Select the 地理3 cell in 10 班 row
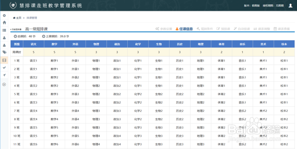Image resolution: width=297 pixels, height=149 pixels. pyautogui.click(x=200, y=136)
